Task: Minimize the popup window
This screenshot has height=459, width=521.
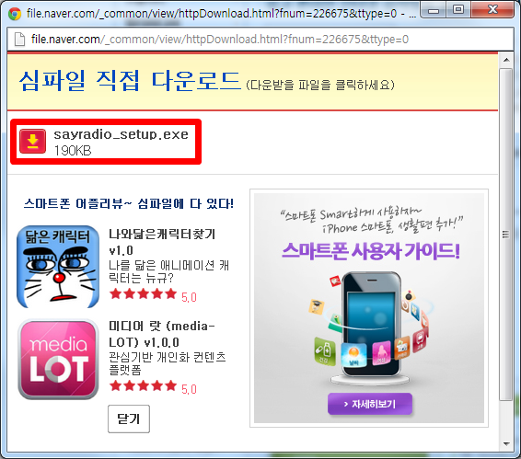Action: [x=433, y=10]
